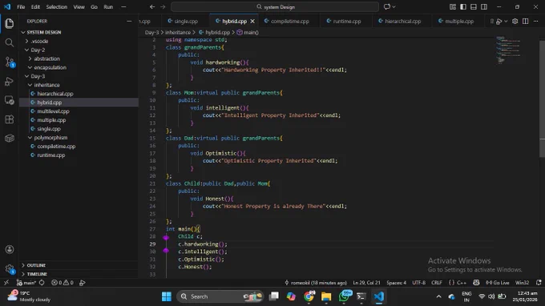Click Run C++ file play button

(499, 21)
